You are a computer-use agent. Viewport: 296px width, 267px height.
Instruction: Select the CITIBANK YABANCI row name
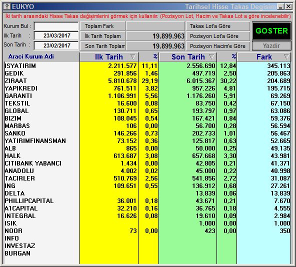(x=33, y=163)
